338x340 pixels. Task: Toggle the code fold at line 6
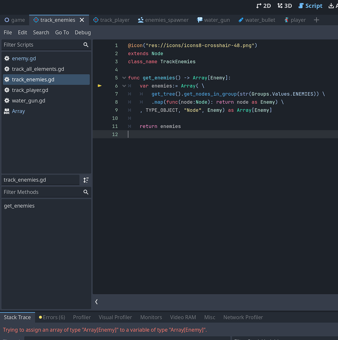click(x=124, y=86)
